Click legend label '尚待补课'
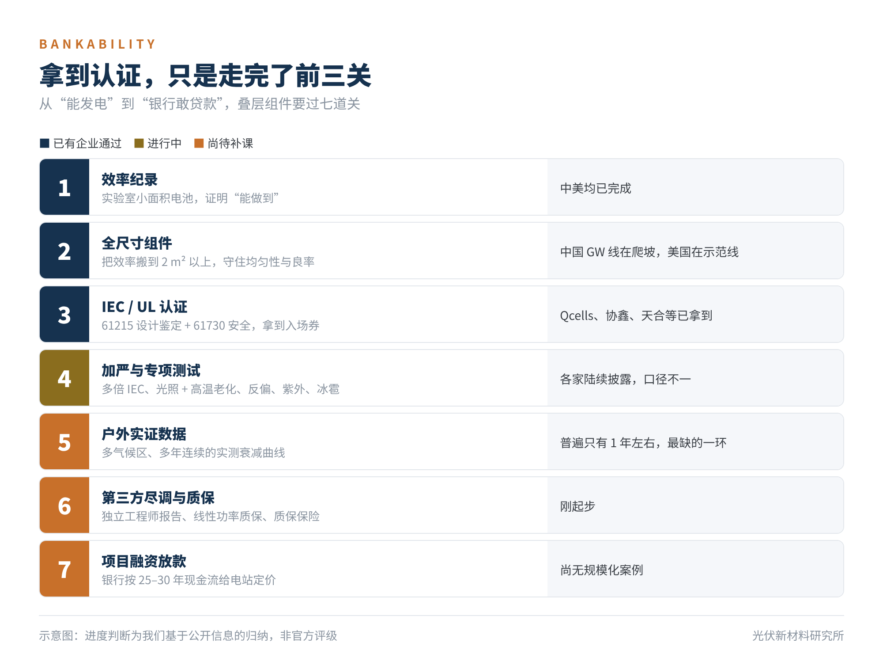Image resolution: width=883 pixels, height=669 pixels. click(x=230, y=143)
